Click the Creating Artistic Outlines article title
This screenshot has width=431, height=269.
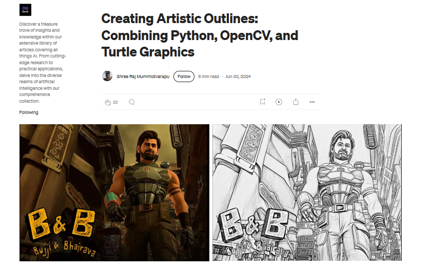tap(200, 35)
